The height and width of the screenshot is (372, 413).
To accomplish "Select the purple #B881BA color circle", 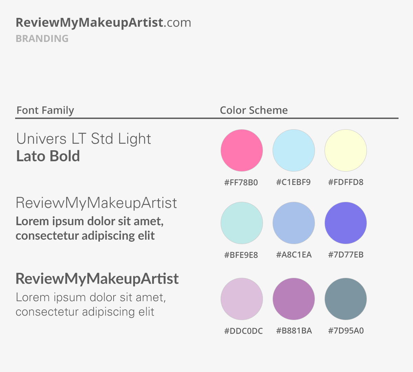I will [294, 299].
